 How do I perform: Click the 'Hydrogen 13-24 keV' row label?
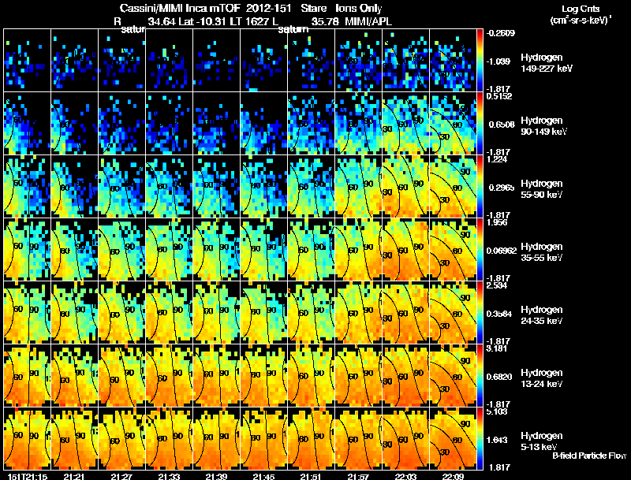[542, 378]
